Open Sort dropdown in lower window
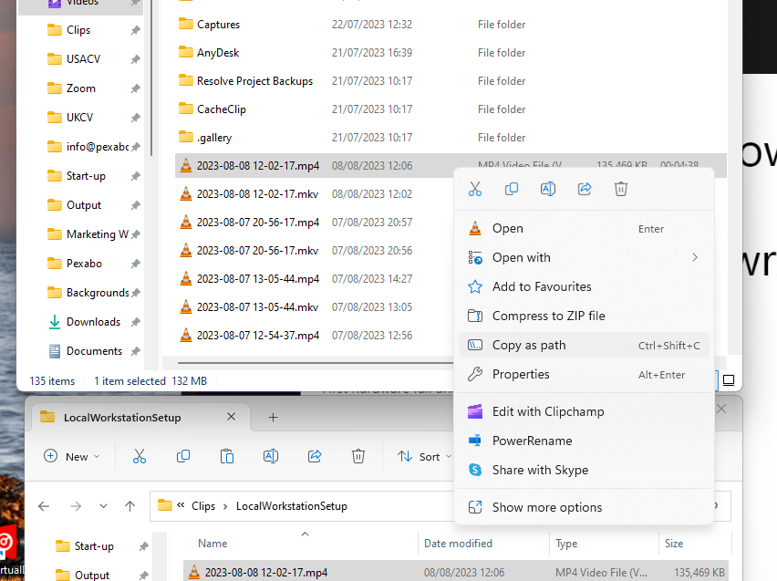The image size is (777, 581). (424, 457)
